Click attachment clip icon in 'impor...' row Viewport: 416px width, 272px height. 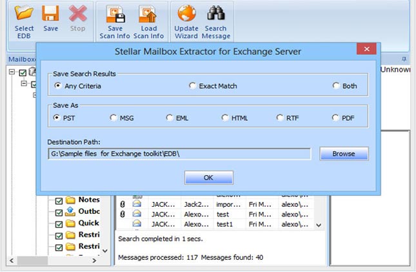123,204
